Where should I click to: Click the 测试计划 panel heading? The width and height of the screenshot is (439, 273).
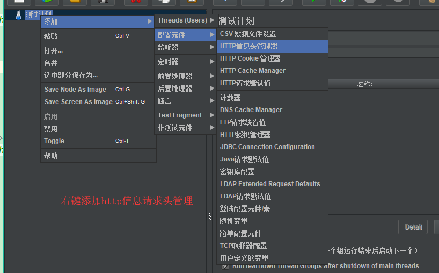tap(236, 21)
